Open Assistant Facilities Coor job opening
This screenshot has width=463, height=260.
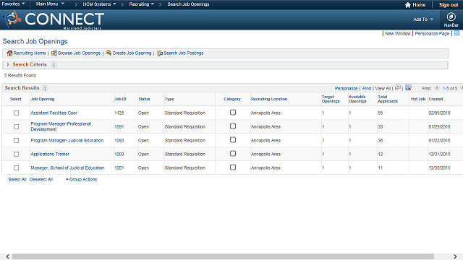(54, 113)
